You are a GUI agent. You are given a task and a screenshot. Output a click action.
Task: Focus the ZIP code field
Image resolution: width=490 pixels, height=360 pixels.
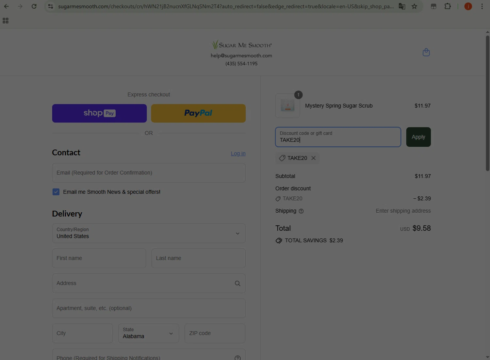215,333
